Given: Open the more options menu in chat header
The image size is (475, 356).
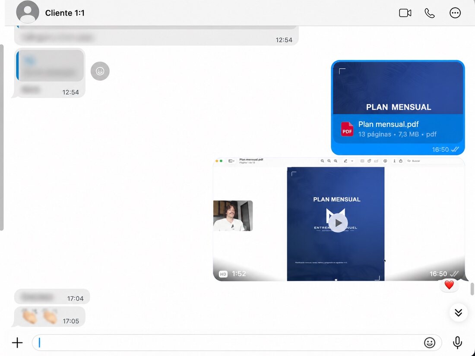Looking at the screenshot, I should pos(455,13).
